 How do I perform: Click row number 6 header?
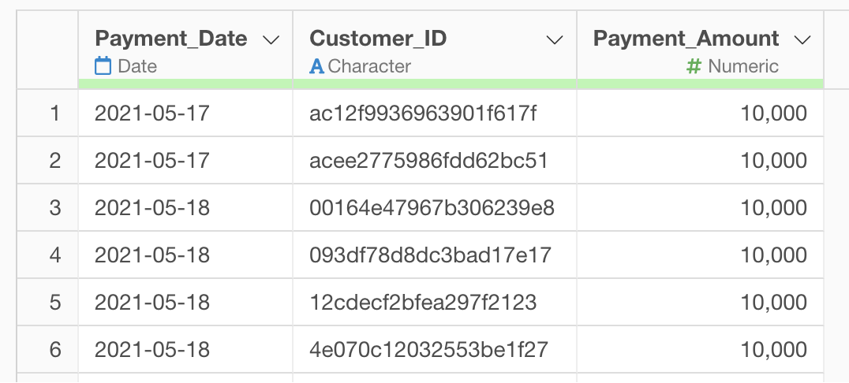[x=54, y=349]
